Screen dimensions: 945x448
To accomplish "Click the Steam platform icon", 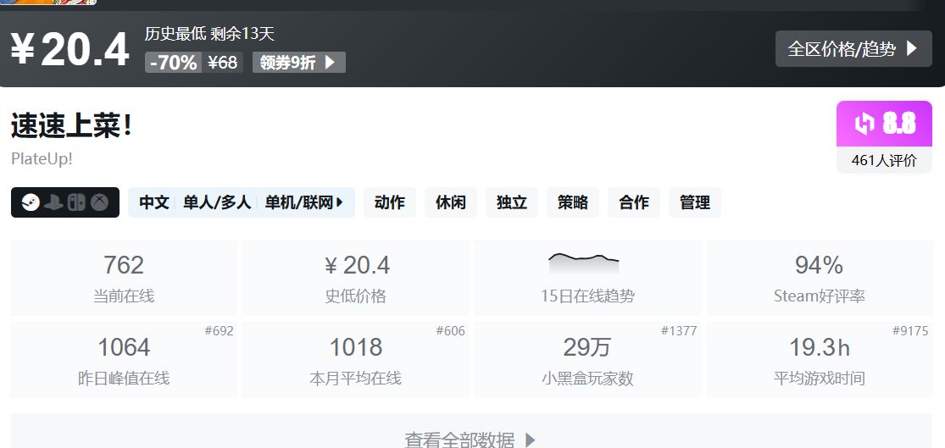I will click(31, 202).
